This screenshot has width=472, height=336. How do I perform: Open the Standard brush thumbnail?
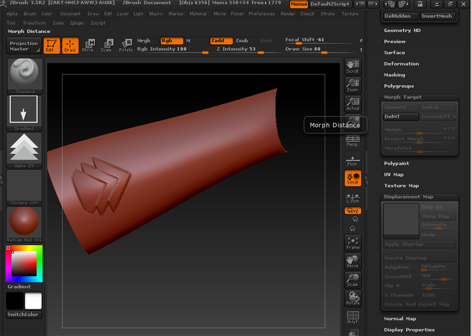tap(24, 75)
